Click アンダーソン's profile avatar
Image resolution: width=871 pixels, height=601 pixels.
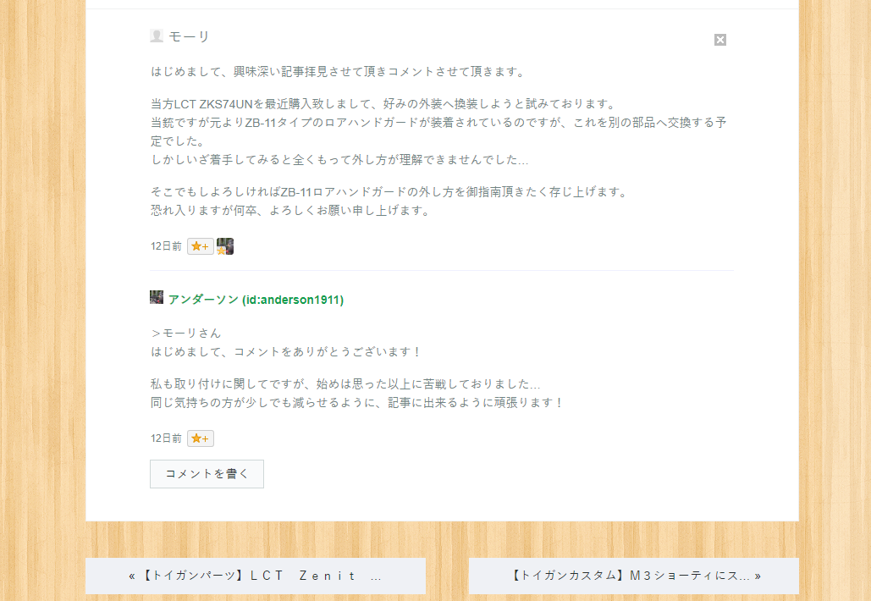[x=157, y=297]
